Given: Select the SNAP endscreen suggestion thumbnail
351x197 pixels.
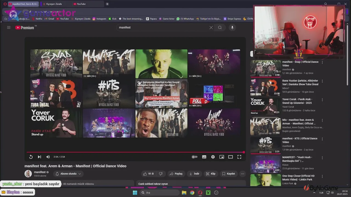Looking at the screenshot, I should 56,64.
